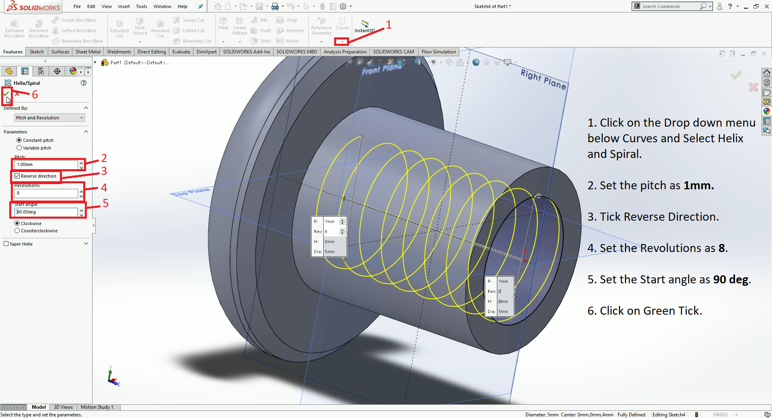Click the Revolved Boss/Base tool
The height and width of the screenshot is (418, 772).
[39, 29]
